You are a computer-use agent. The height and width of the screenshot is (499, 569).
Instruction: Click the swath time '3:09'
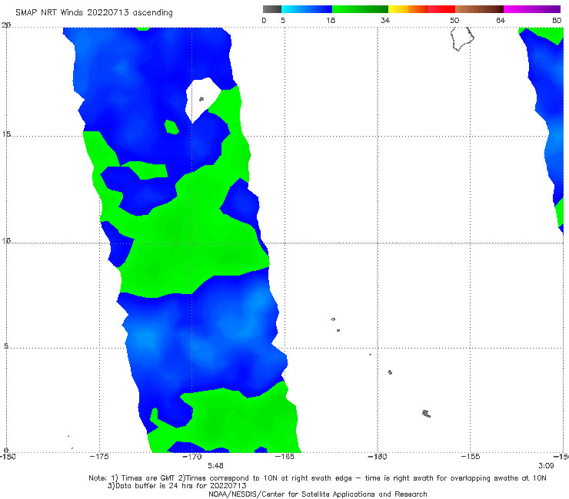tap(546, 465)
